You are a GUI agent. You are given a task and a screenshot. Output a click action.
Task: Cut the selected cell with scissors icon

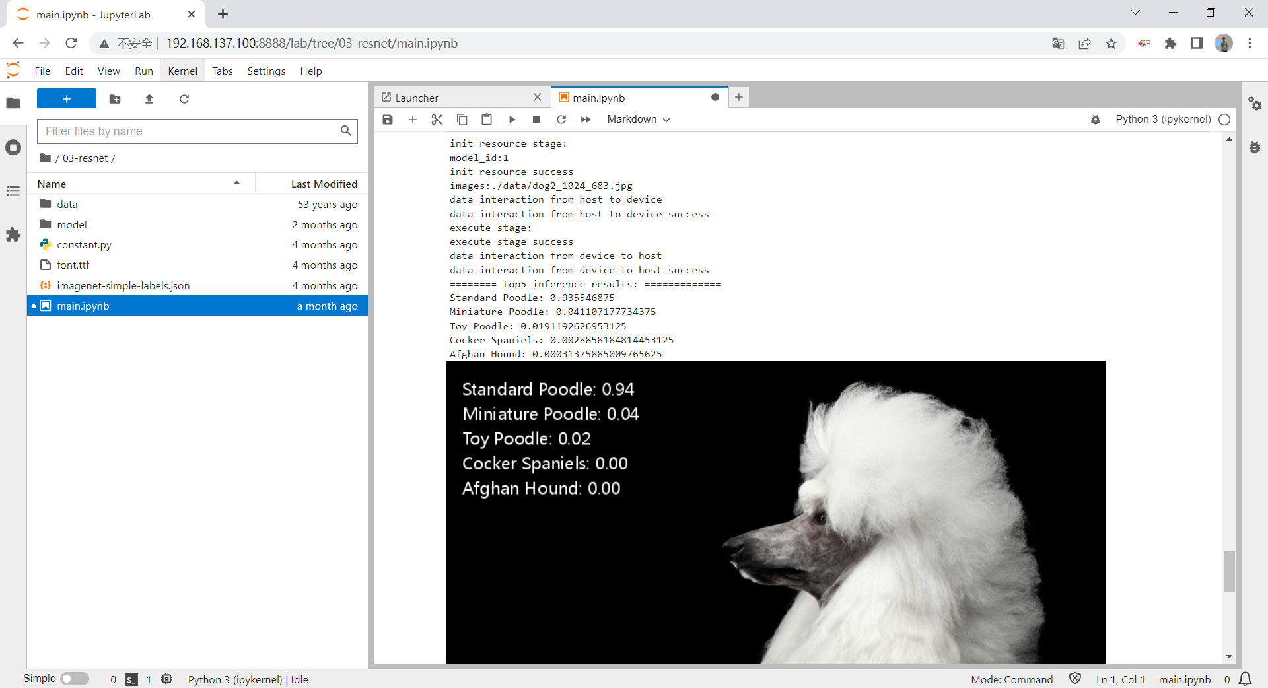point(437,120)
